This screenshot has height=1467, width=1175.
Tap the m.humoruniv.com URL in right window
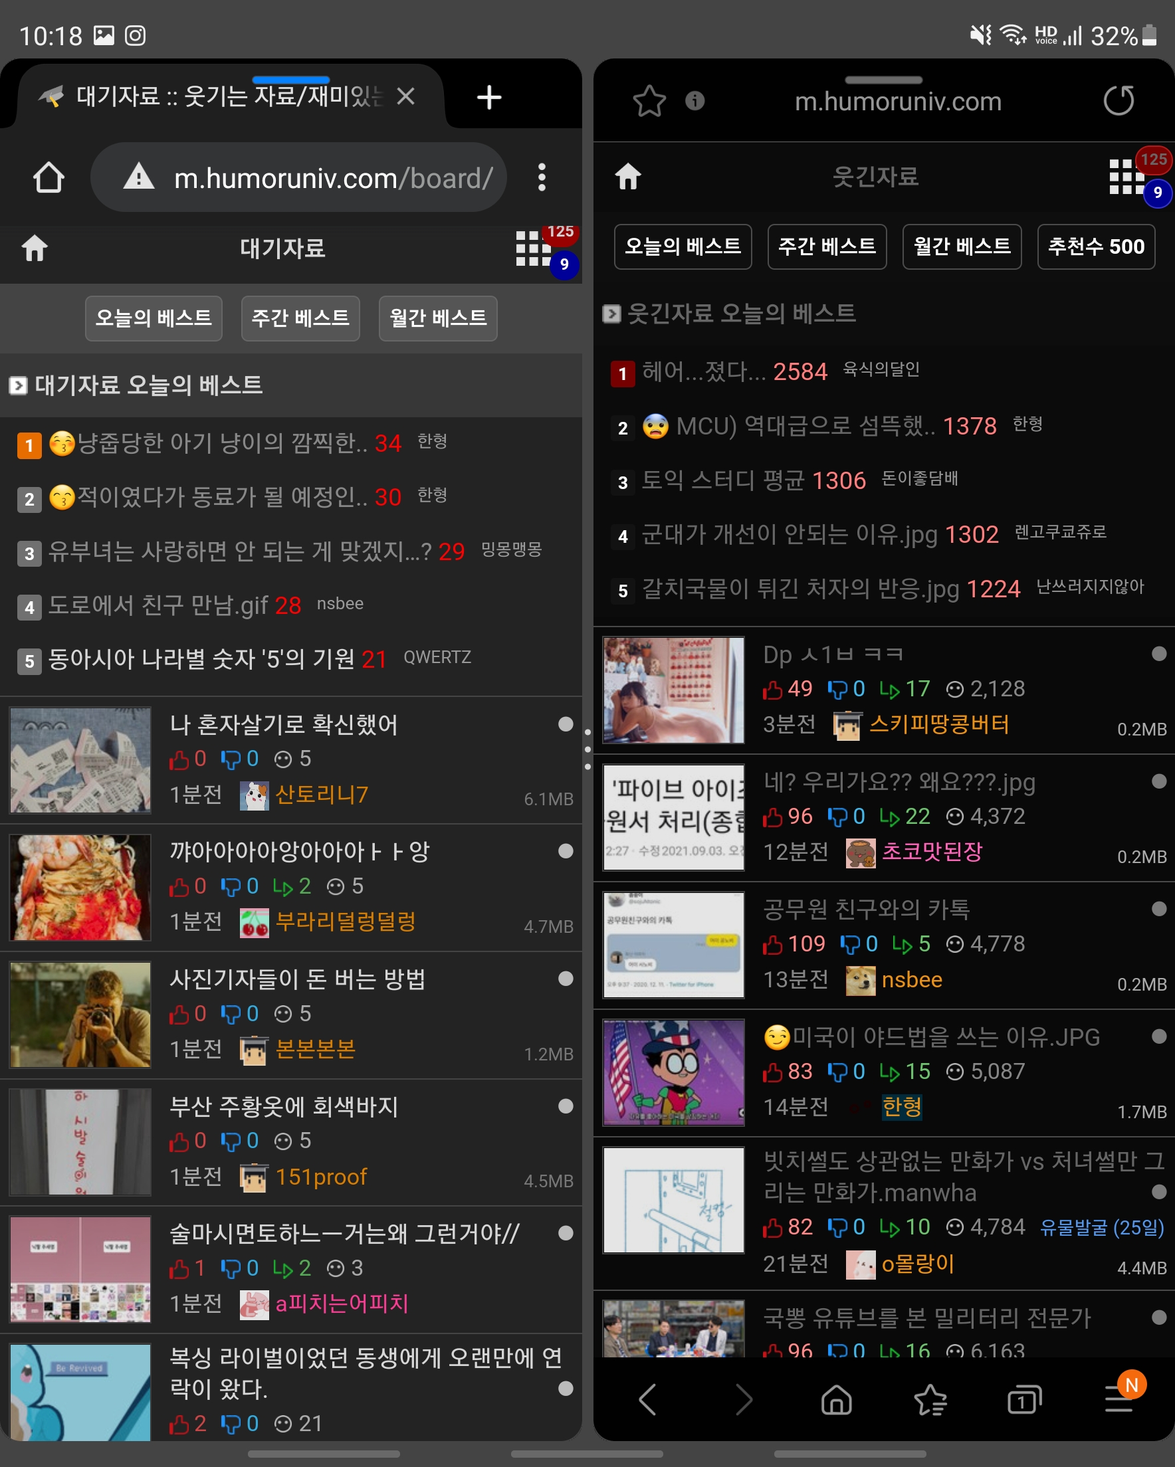pos(898,102)
